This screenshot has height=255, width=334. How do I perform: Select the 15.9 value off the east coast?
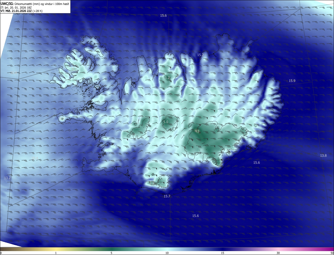[x=292, y=81]
